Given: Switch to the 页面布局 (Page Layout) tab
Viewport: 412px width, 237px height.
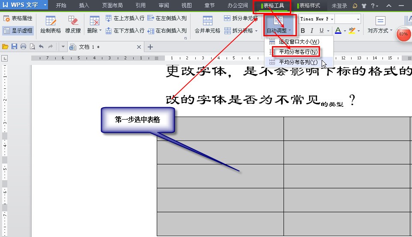Looking at the screenshot, I should click(112, 6).
